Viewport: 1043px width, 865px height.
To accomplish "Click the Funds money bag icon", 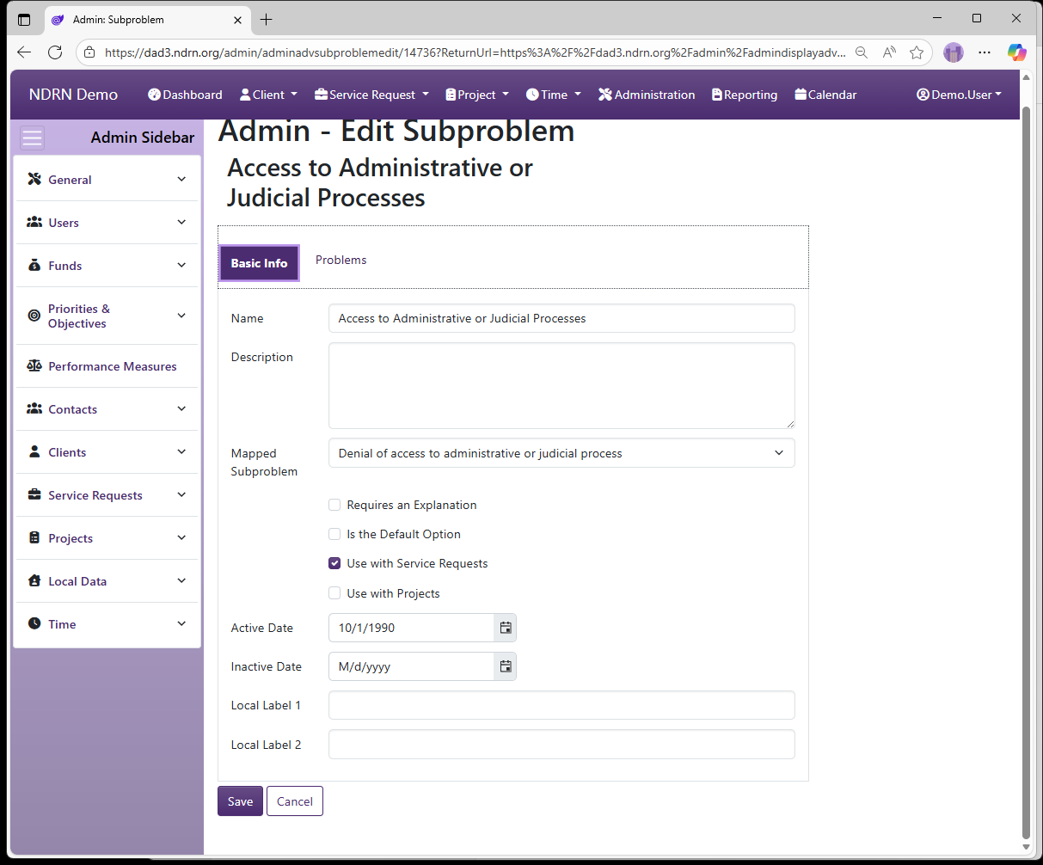I will [x=34, y=265].
